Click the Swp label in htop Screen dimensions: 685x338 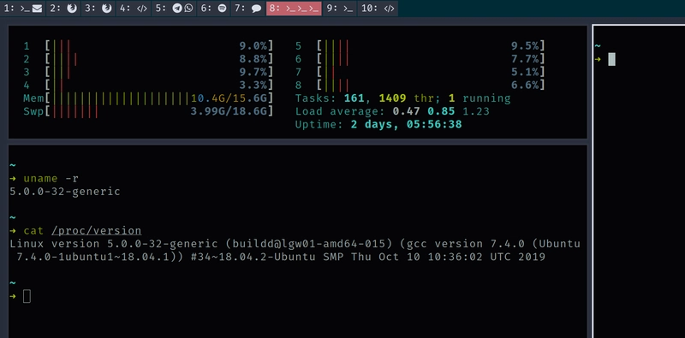[33, 111]
